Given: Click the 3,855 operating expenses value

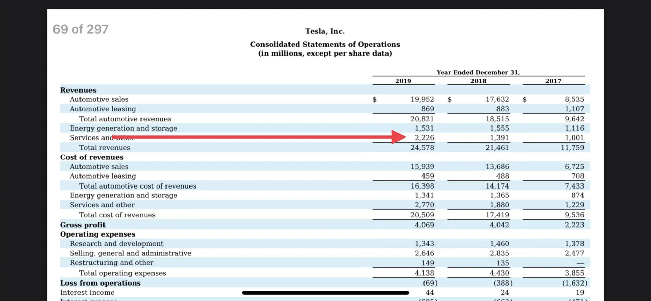Looking at the screenshot, I should pos(574,273).
